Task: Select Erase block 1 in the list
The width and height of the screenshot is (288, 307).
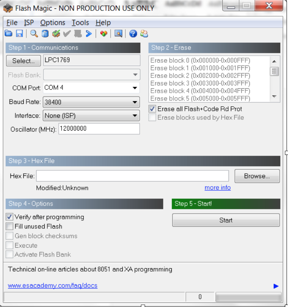Action: [200, 68]
